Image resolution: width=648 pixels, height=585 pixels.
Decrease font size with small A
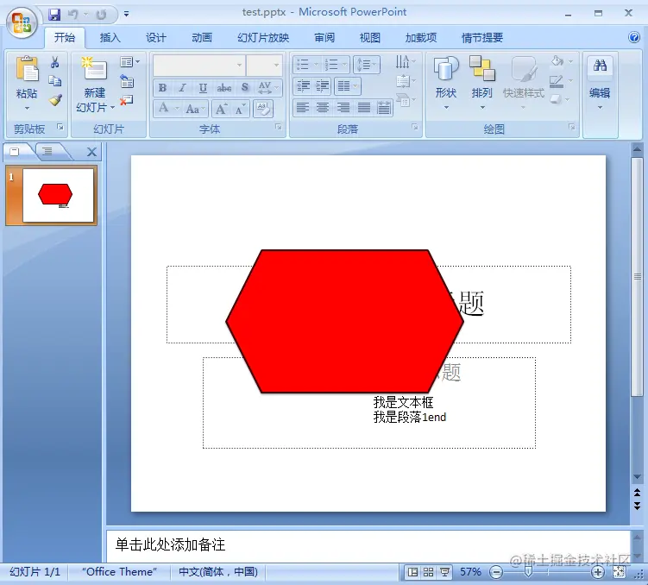[240, 109]
